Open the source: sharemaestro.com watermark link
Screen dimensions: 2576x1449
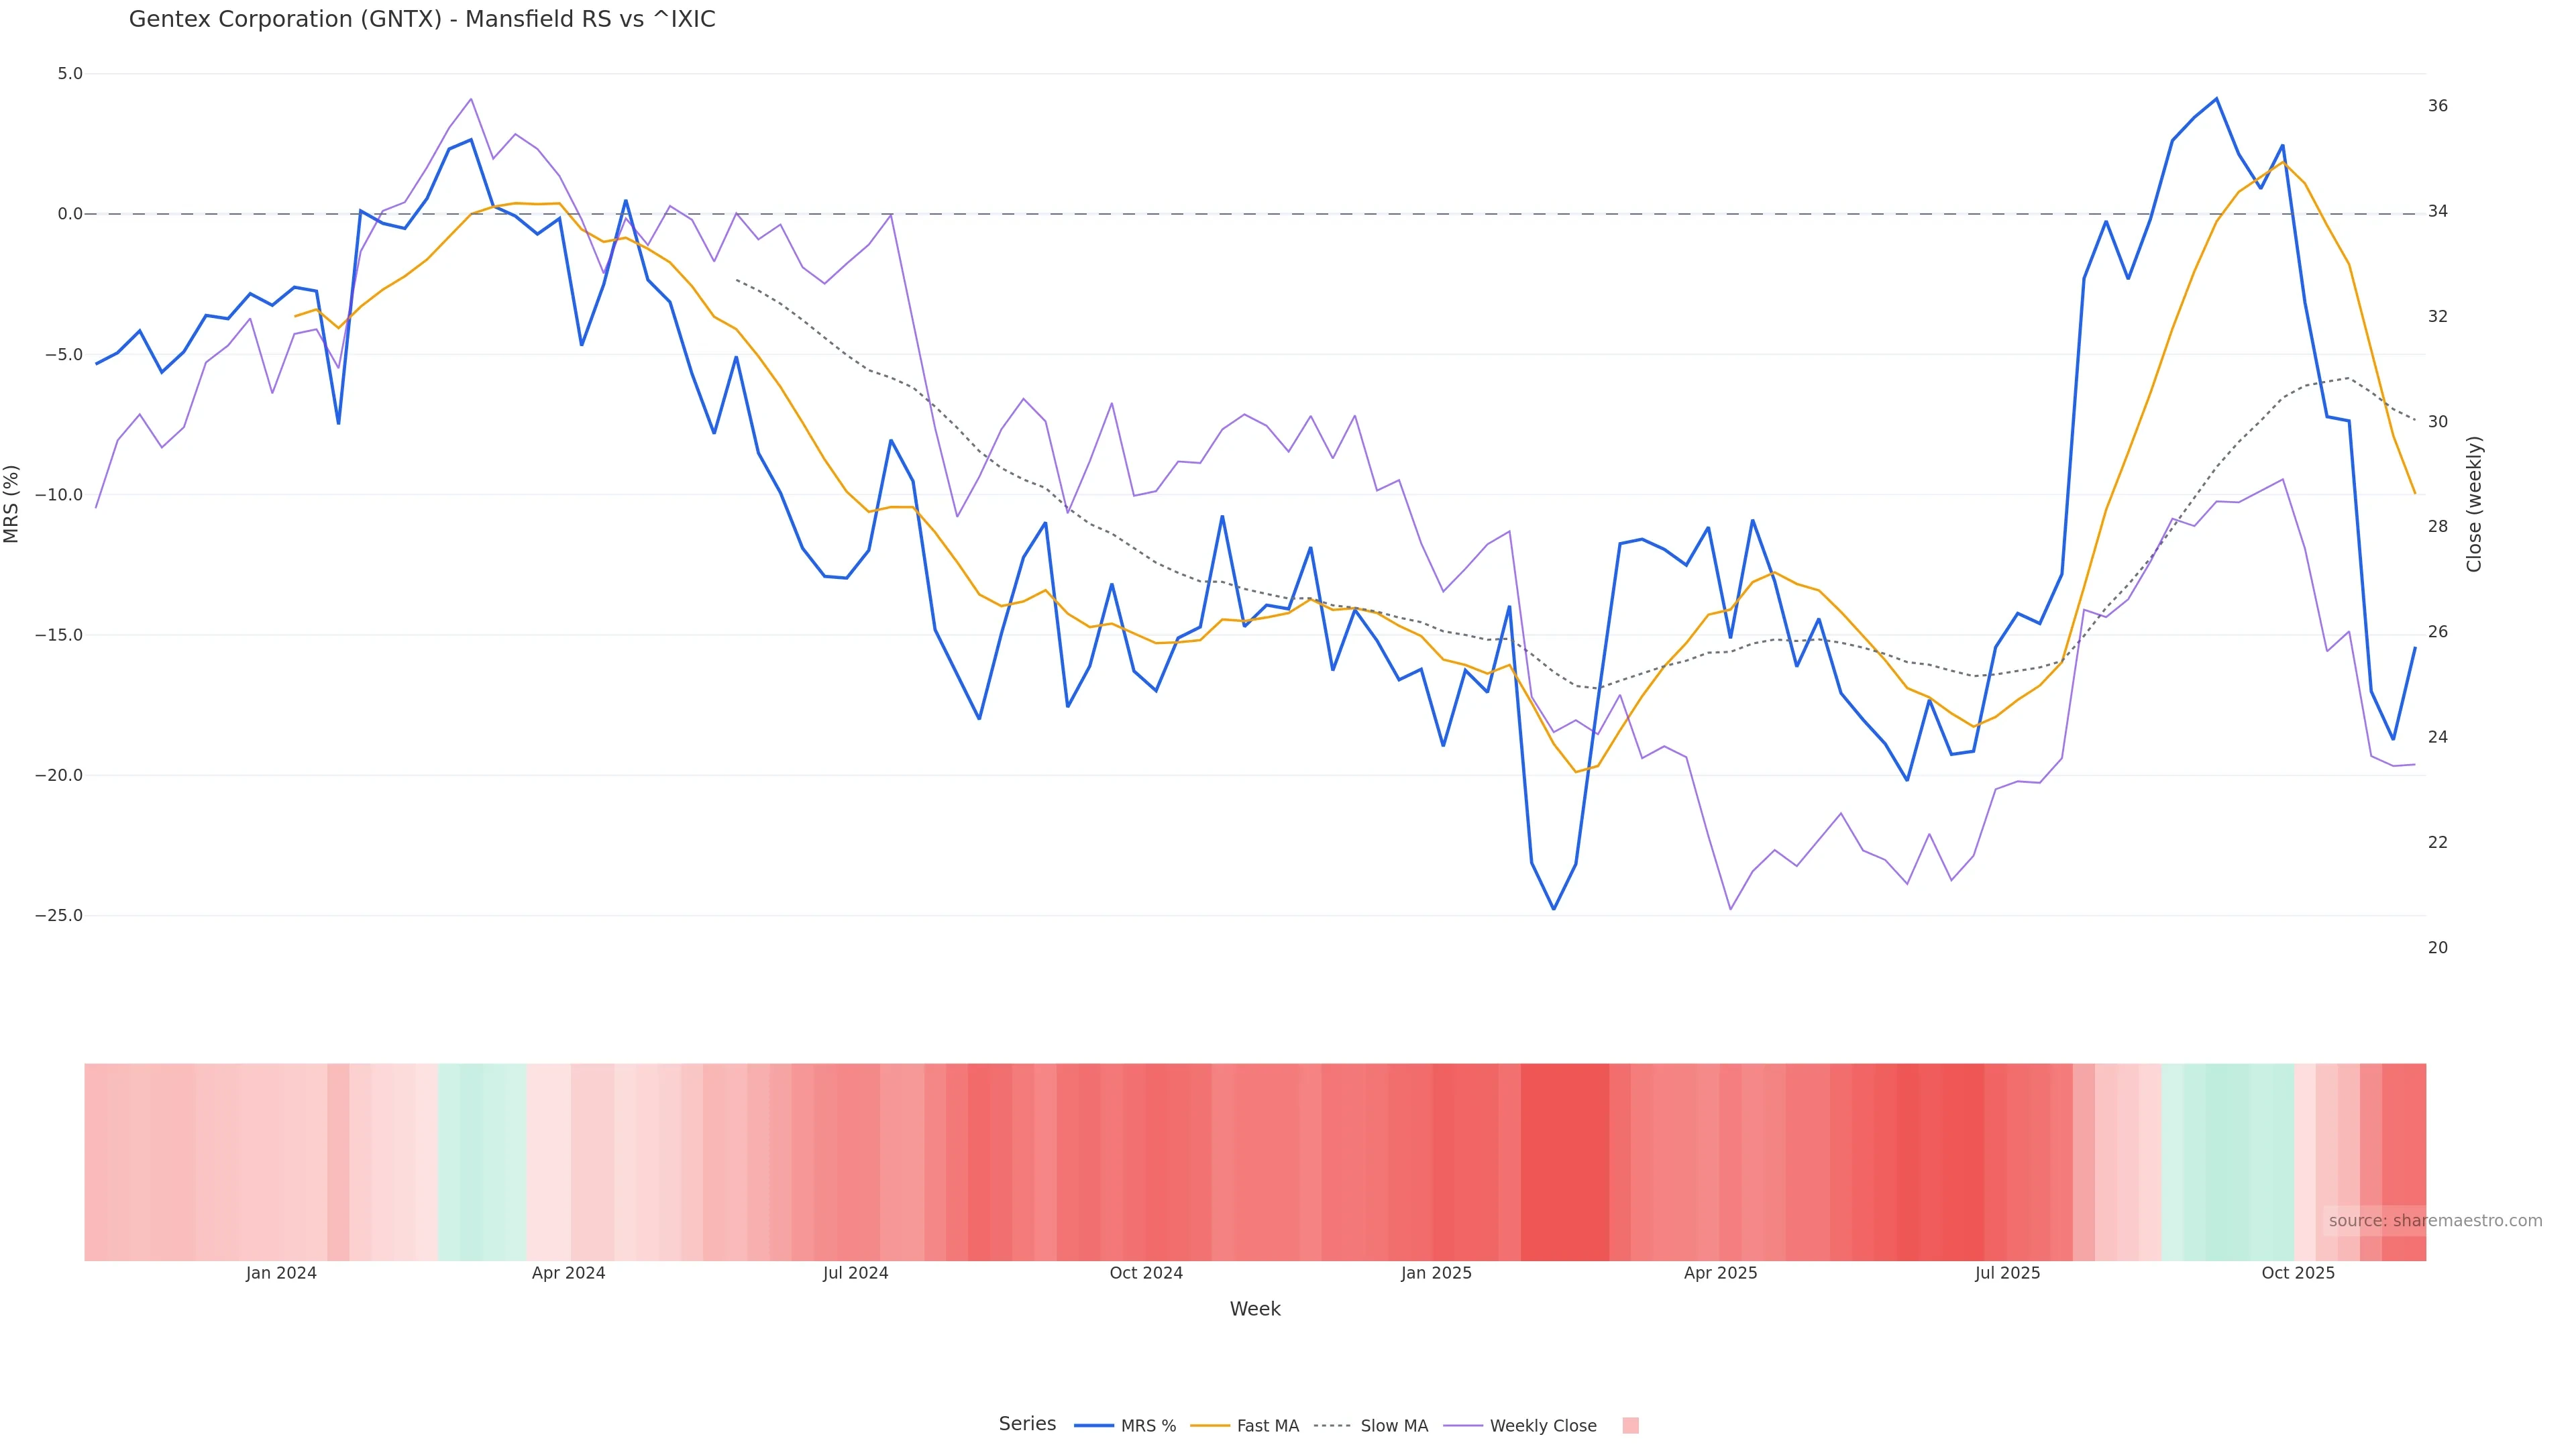click(2434, 1221)
